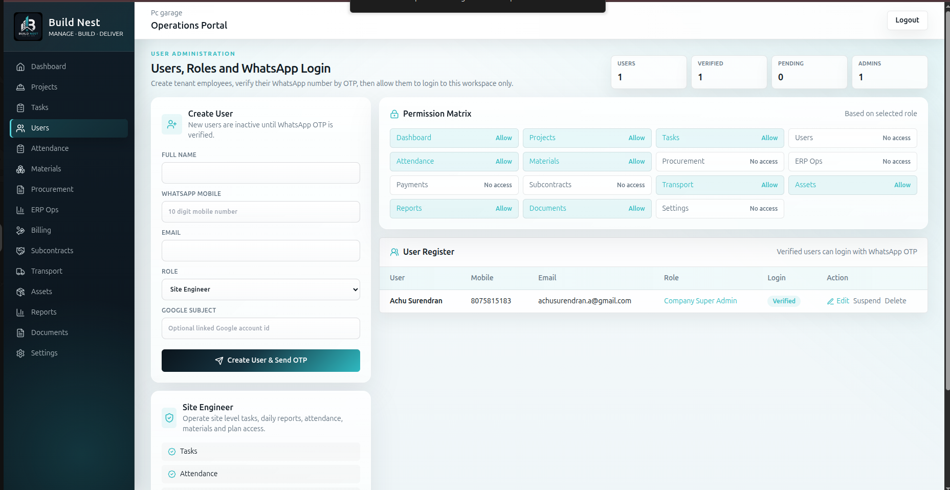The image size is (950, 490).
Task: Click the Tasks clipboard icon in sidebar
Action: click(20, 107)
